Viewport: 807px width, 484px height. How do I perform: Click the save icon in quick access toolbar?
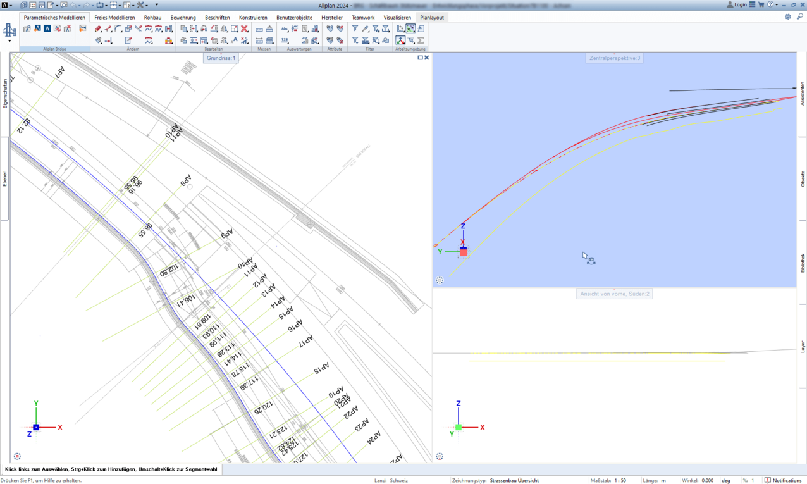pyautogui.click(x=42, y=5)
